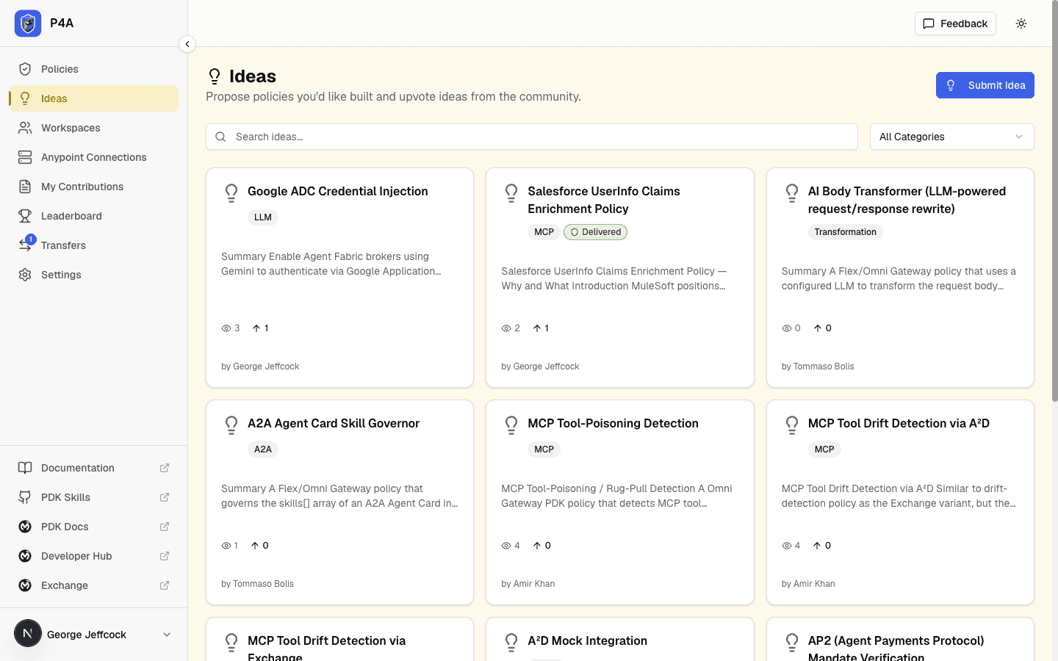Open the PDK Skills external link
This screenshot has width=1058, height=661.
pos(94,497)
